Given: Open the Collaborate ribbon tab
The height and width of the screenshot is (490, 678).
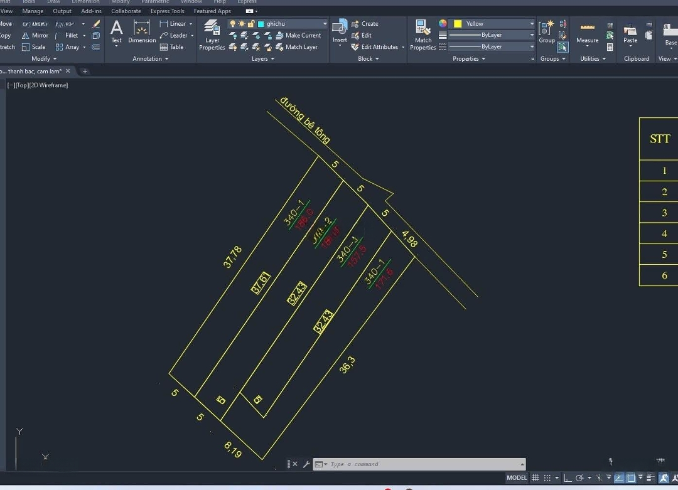Looking at the screenshot, I should (126, 11).
